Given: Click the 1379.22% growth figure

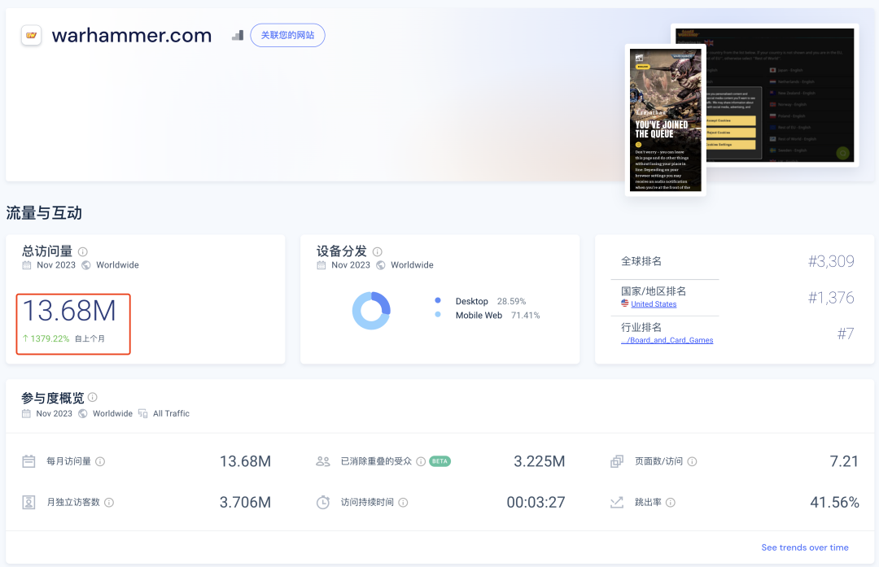Looking at the screenshot, I should pyautogui.click(x=46, y=338).
